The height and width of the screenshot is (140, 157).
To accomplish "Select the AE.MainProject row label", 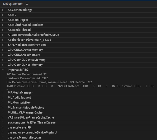I will (x=18, y=20).
